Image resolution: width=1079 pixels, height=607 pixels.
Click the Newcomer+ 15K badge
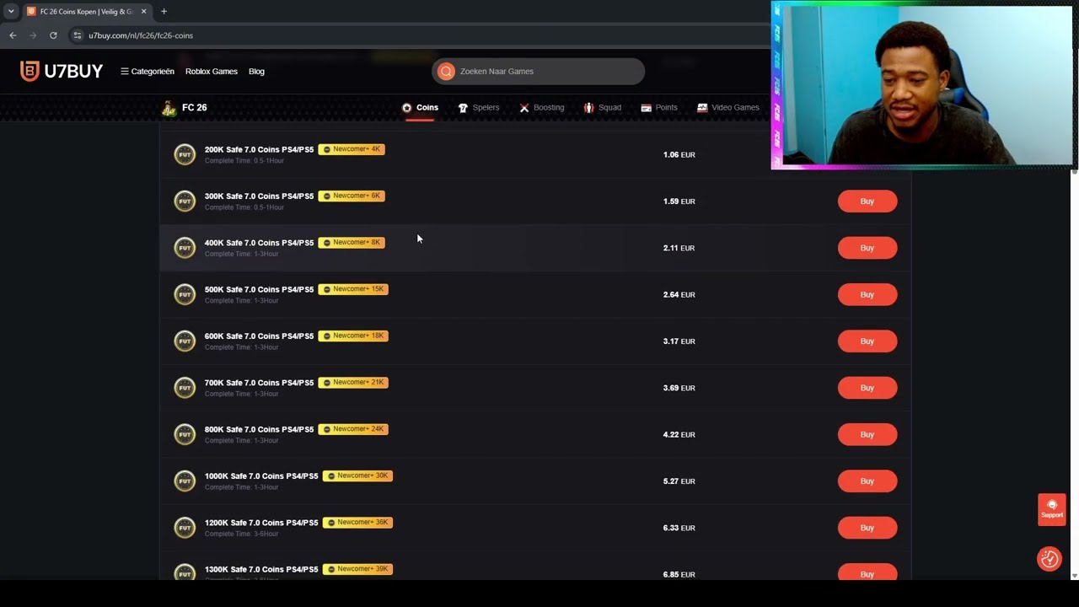(353, 289)
